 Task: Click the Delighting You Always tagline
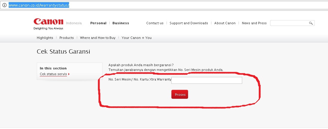click(48, 28)
